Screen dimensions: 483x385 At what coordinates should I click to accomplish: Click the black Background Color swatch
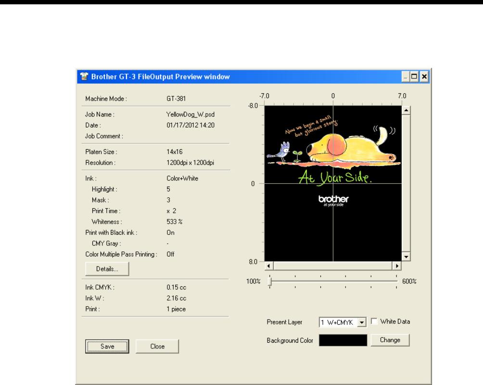343,340
